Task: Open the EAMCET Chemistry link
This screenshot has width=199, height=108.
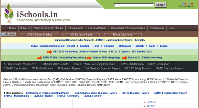Action: [68, 96]
